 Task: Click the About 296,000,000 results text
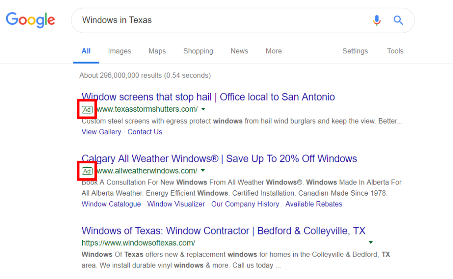pos(145,75)
